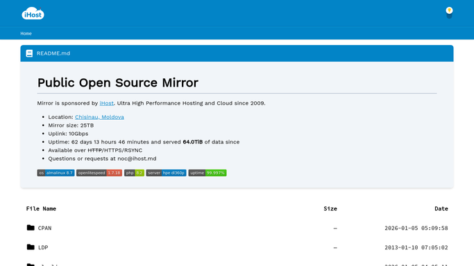This screenshot has width=474, height=266.
Task: Open the Home breadcrumb link
Action: click(x=26, y=33)
